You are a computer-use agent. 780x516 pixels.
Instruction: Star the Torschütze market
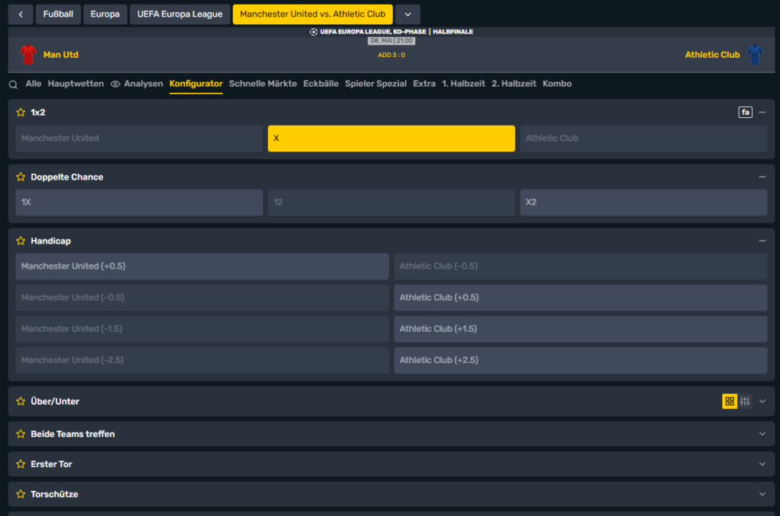pos(21,494)
